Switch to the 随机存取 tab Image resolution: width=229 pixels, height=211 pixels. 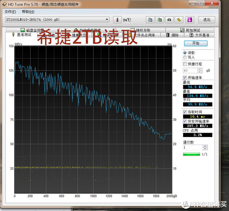[x=140, y=30]
